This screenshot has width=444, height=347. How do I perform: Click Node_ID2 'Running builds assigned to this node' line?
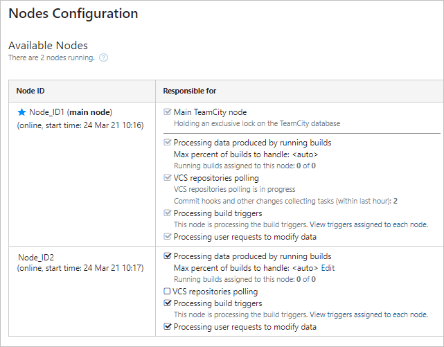(x=245, y=280)
